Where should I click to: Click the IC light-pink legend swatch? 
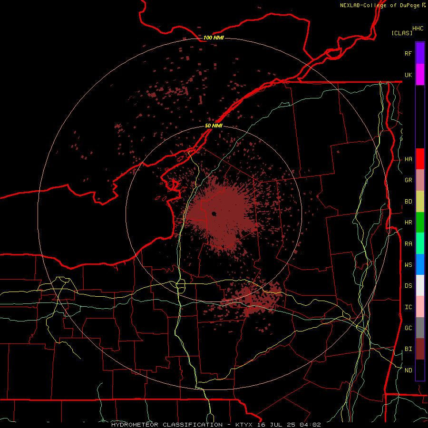420,307
